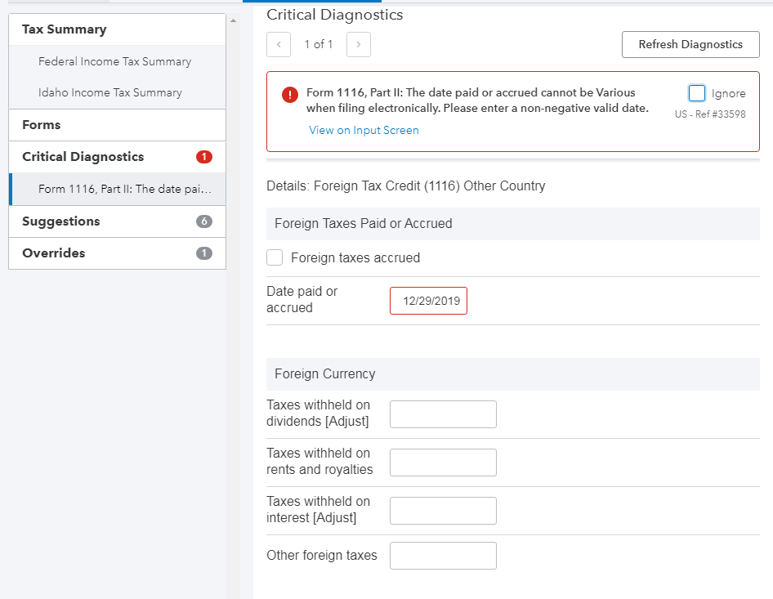This screenshot has height=599, width=773.
Task: Open the View on Input Screen link
Action: 364,130
